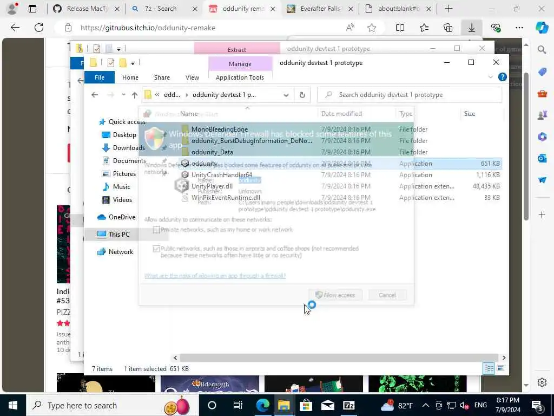Screen dimensions: 554x416
Task: Expand the Explorer ribbon chevron
Action: [490, 77]
